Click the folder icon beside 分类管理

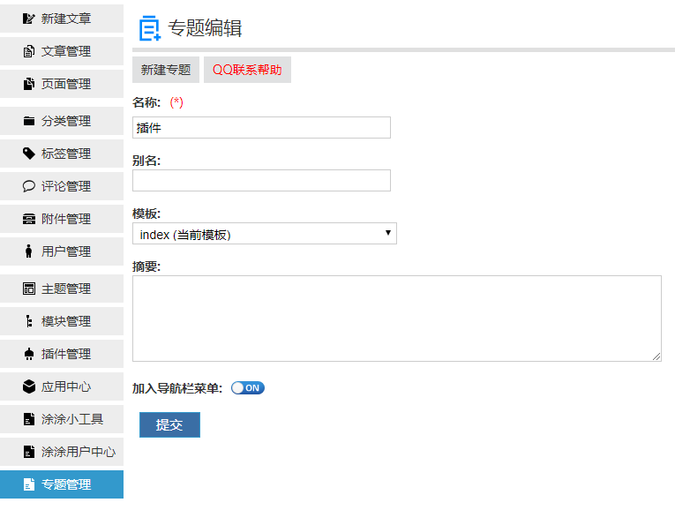click(x=28, y=121)
